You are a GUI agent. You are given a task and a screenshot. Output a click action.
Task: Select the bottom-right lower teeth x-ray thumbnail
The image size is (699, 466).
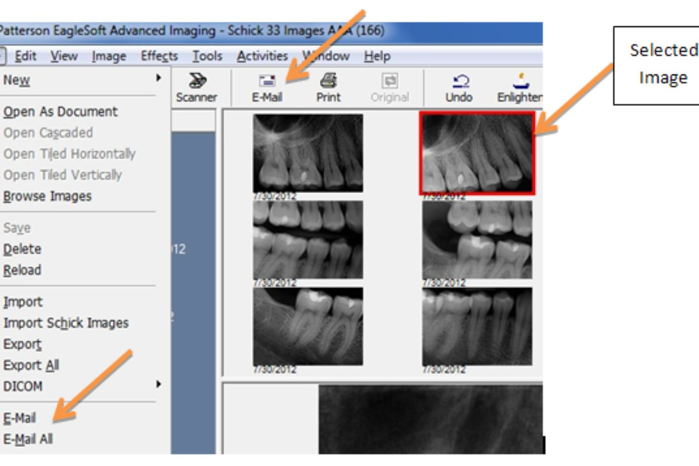[477, 326]
